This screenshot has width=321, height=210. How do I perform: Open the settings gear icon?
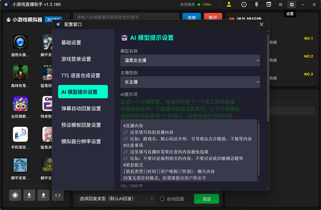click(x=291, y=5)
